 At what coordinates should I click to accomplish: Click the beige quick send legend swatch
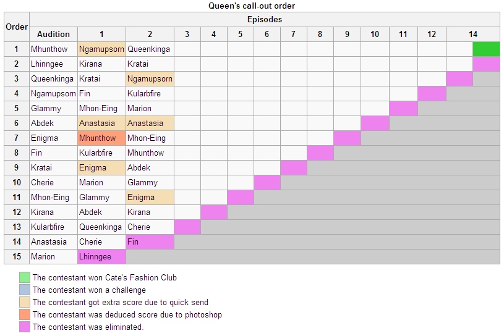[25, 302]
